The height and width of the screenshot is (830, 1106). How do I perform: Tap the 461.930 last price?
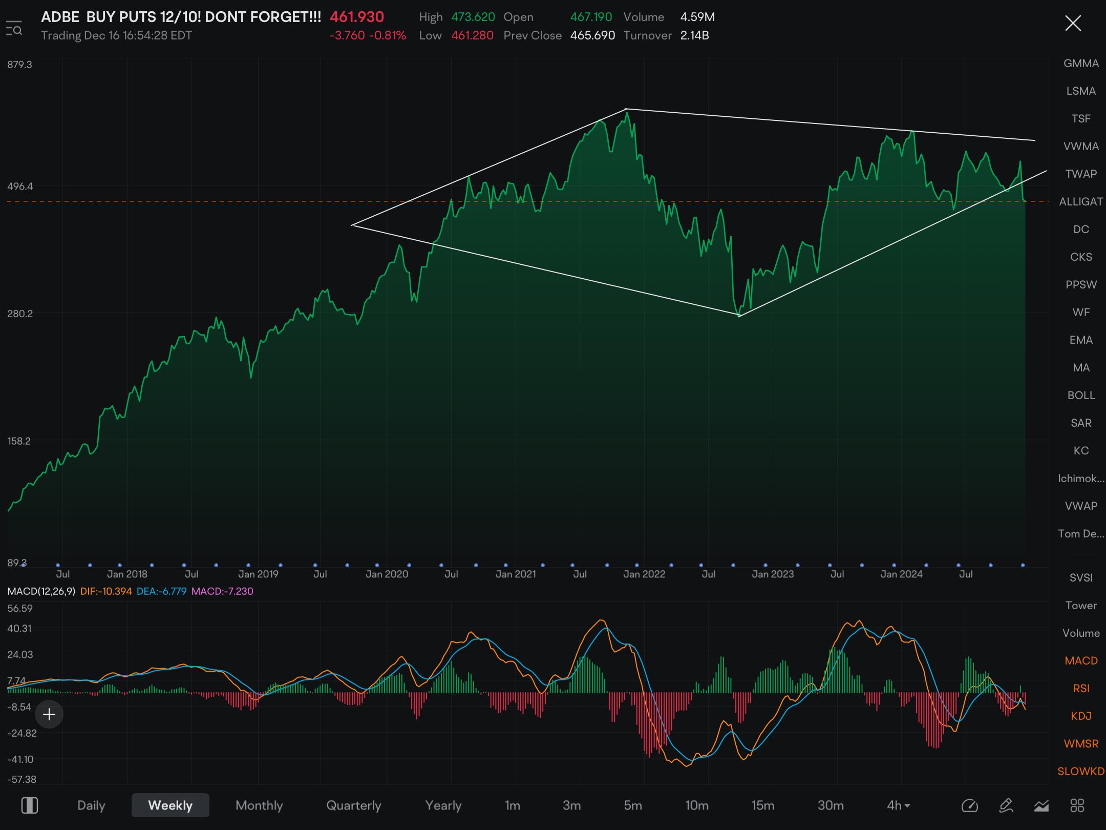point(356,17)
